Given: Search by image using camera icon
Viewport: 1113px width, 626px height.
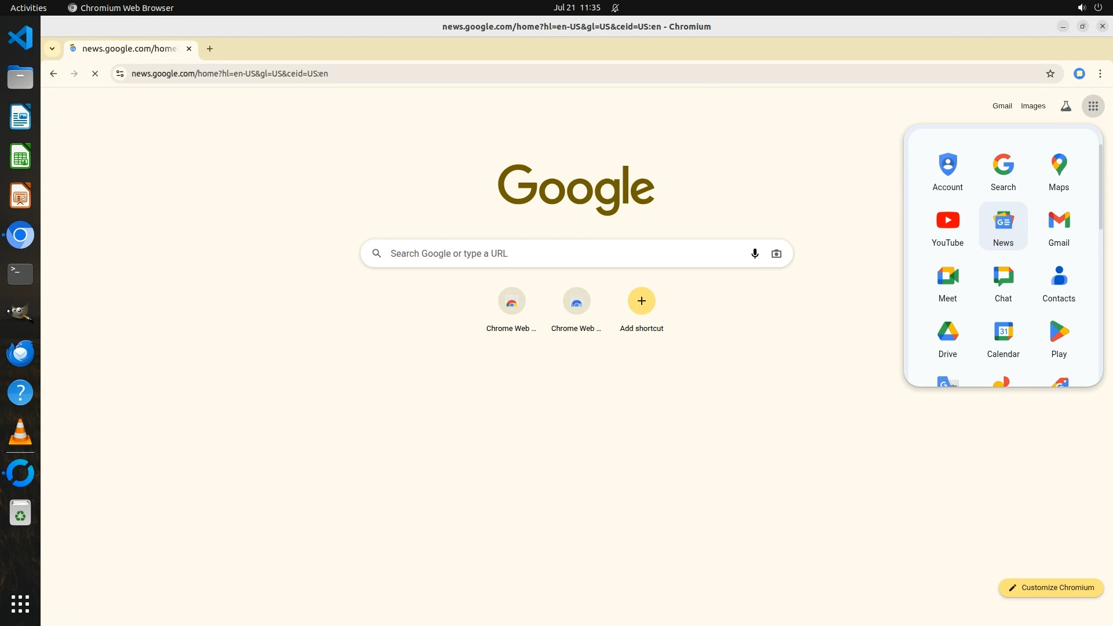Looking at the screenshot, I should coord(776,253).
